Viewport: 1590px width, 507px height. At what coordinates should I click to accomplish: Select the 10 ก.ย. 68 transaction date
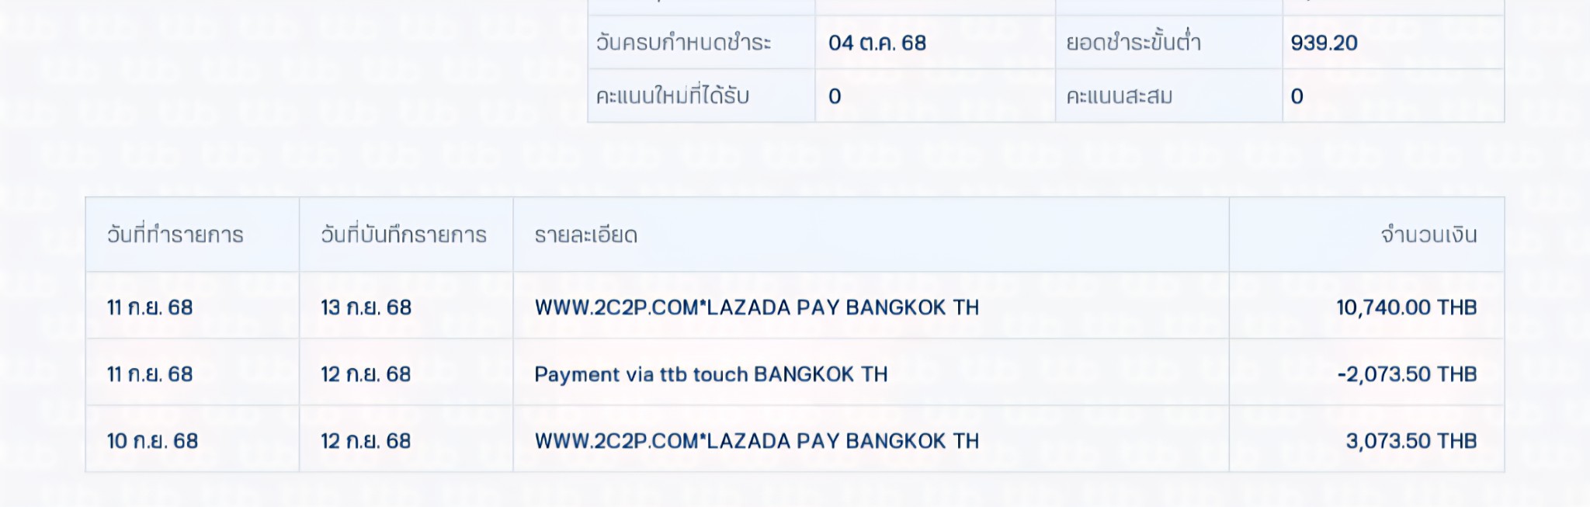point(152,441)
